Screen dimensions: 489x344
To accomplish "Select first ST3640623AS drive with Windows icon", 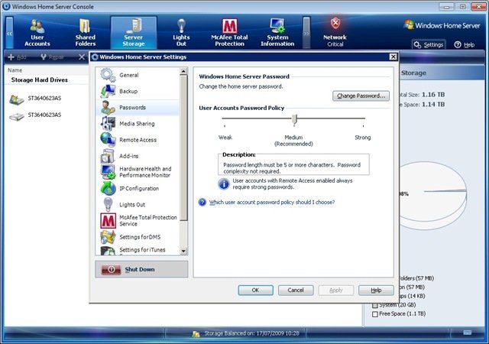I will (17, 99).
